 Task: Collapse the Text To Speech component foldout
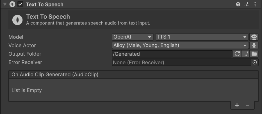coord(5,4)
